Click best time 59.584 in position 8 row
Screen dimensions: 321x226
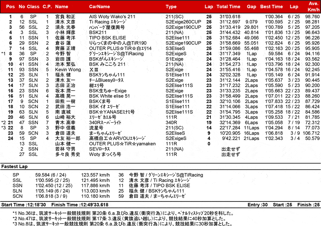pos(275,54)
